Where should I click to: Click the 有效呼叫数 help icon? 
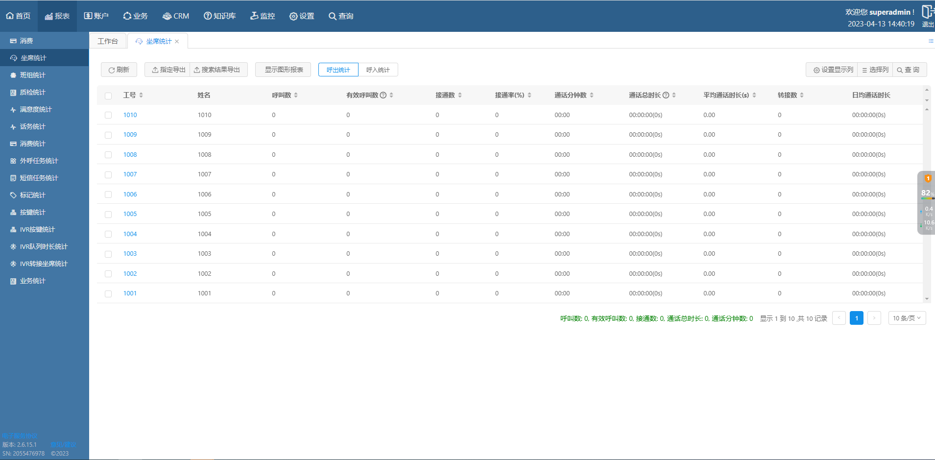coord(383,95)
